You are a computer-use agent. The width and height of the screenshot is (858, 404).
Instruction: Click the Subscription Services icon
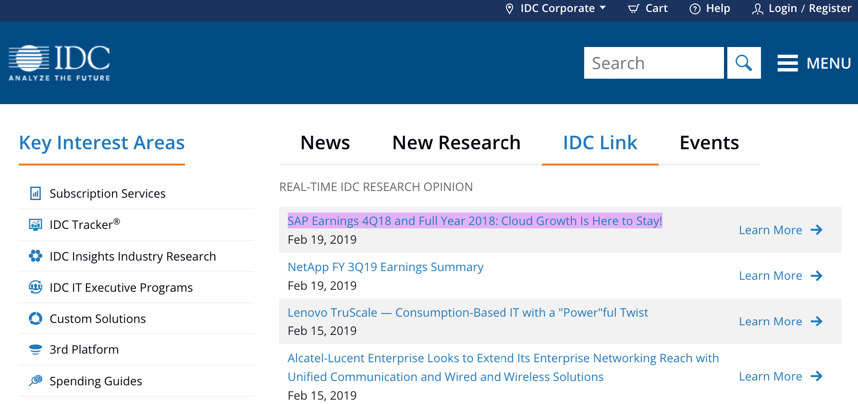pos(36,193)
